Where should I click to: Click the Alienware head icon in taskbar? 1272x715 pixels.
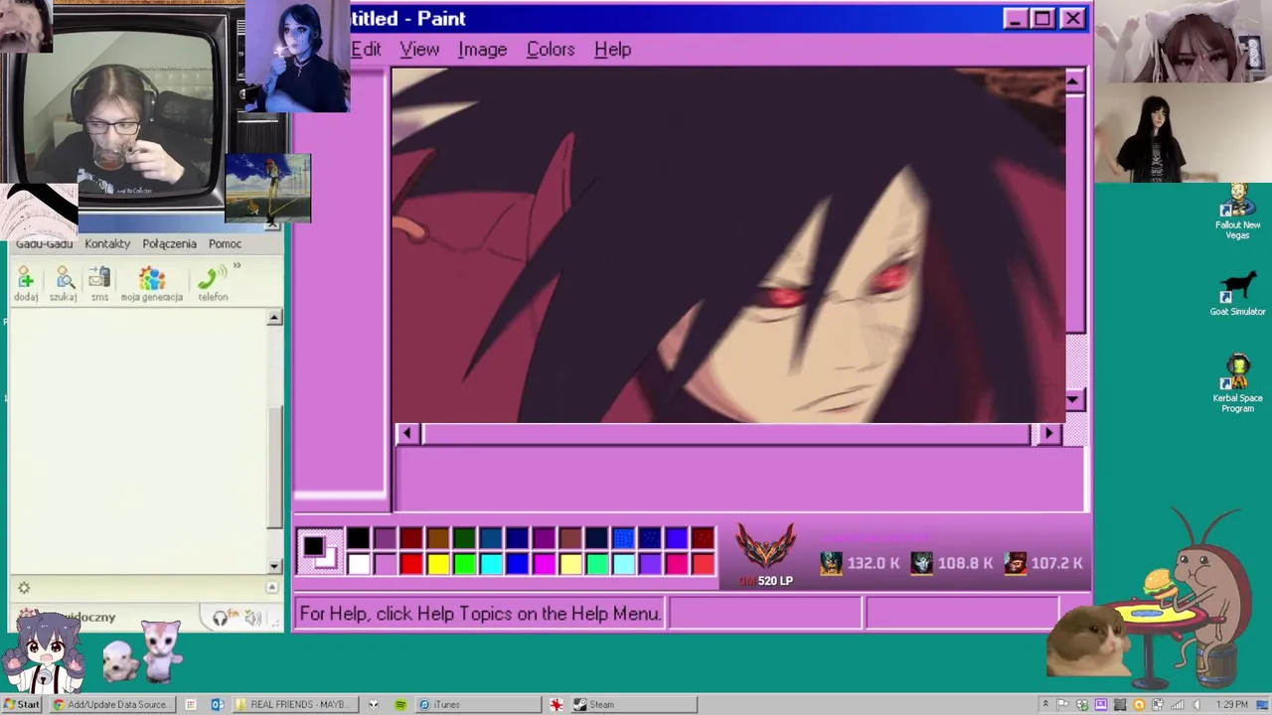coord(374,704)
